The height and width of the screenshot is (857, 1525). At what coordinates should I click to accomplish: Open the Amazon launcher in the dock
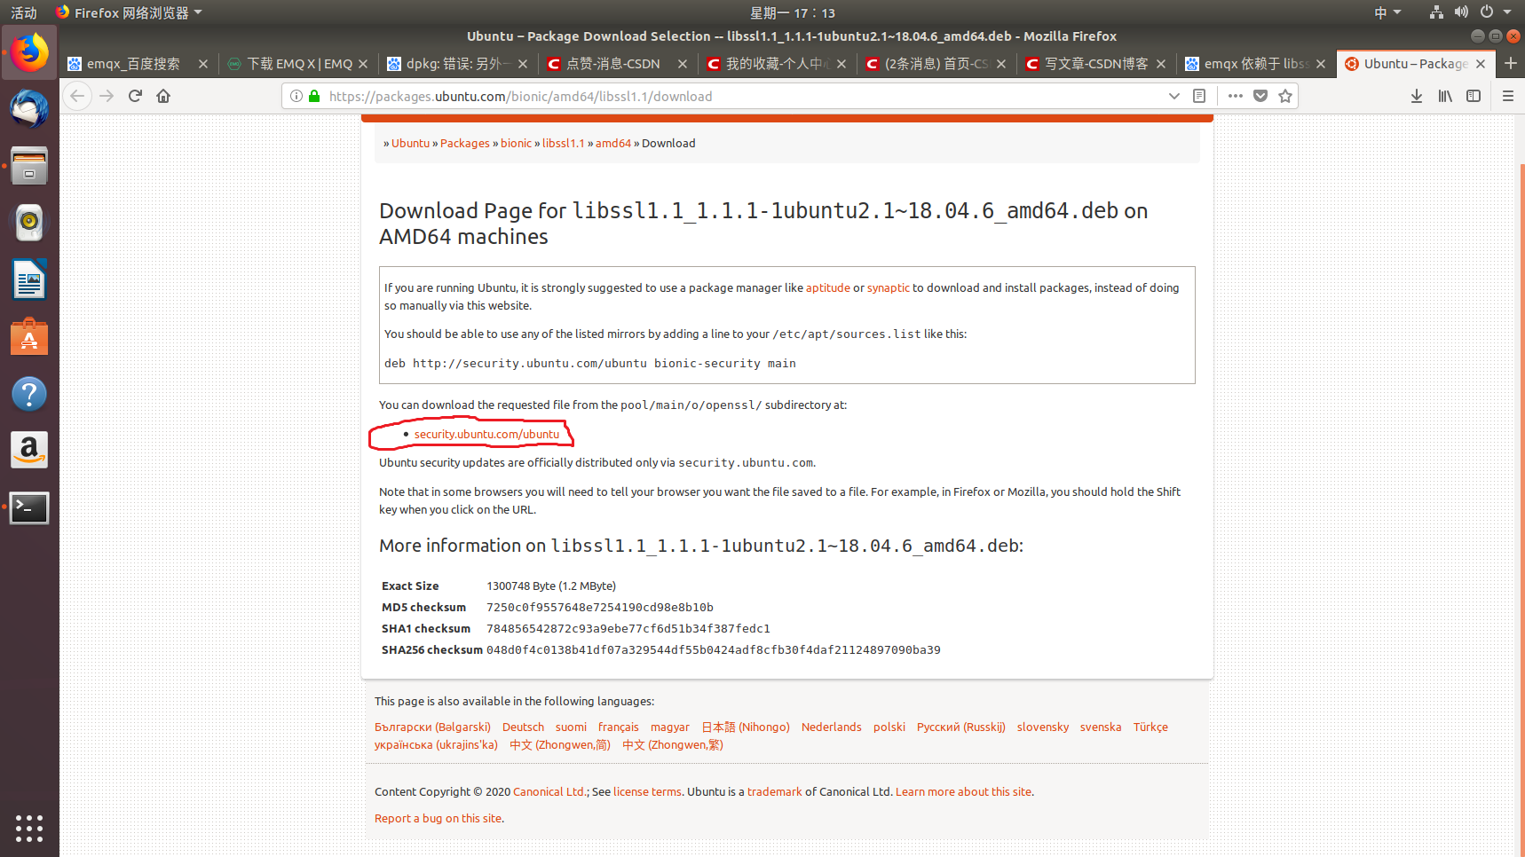click(x=29, y=450)
